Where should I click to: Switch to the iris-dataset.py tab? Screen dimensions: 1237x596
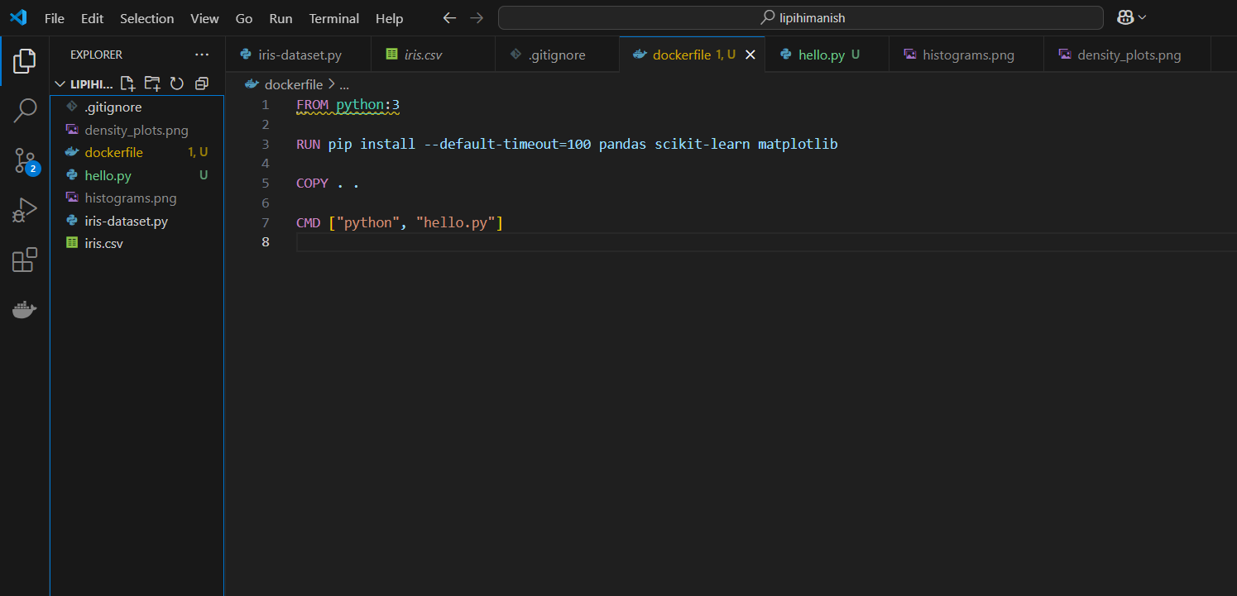pos(298,55)
